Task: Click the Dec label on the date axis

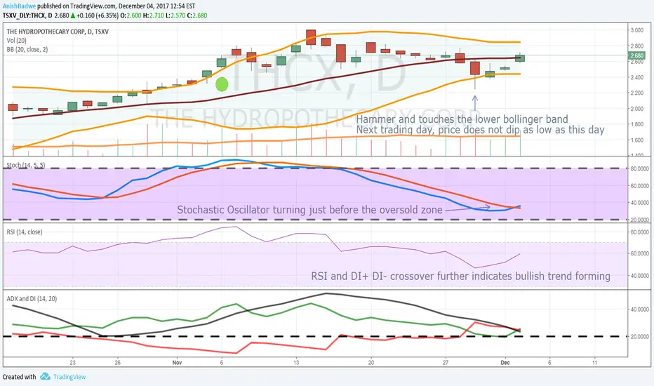Action: (x=505, y=362)
